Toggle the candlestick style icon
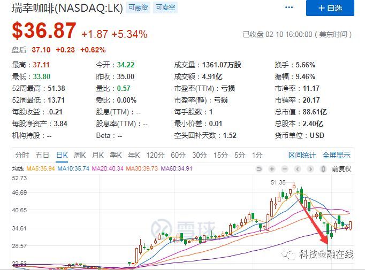The width and height of the screenshot is (365, 270). (323, 169)
